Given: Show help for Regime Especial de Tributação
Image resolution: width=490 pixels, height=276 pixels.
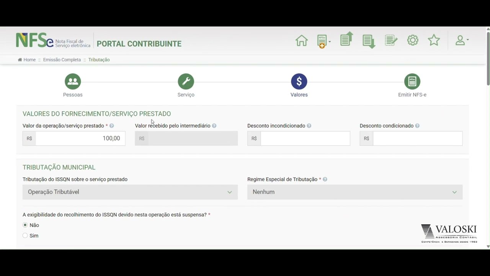Looking at the screenshot, I should pos(325,179).
